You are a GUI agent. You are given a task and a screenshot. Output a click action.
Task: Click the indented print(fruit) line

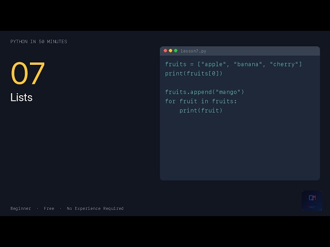coord(201,111)
